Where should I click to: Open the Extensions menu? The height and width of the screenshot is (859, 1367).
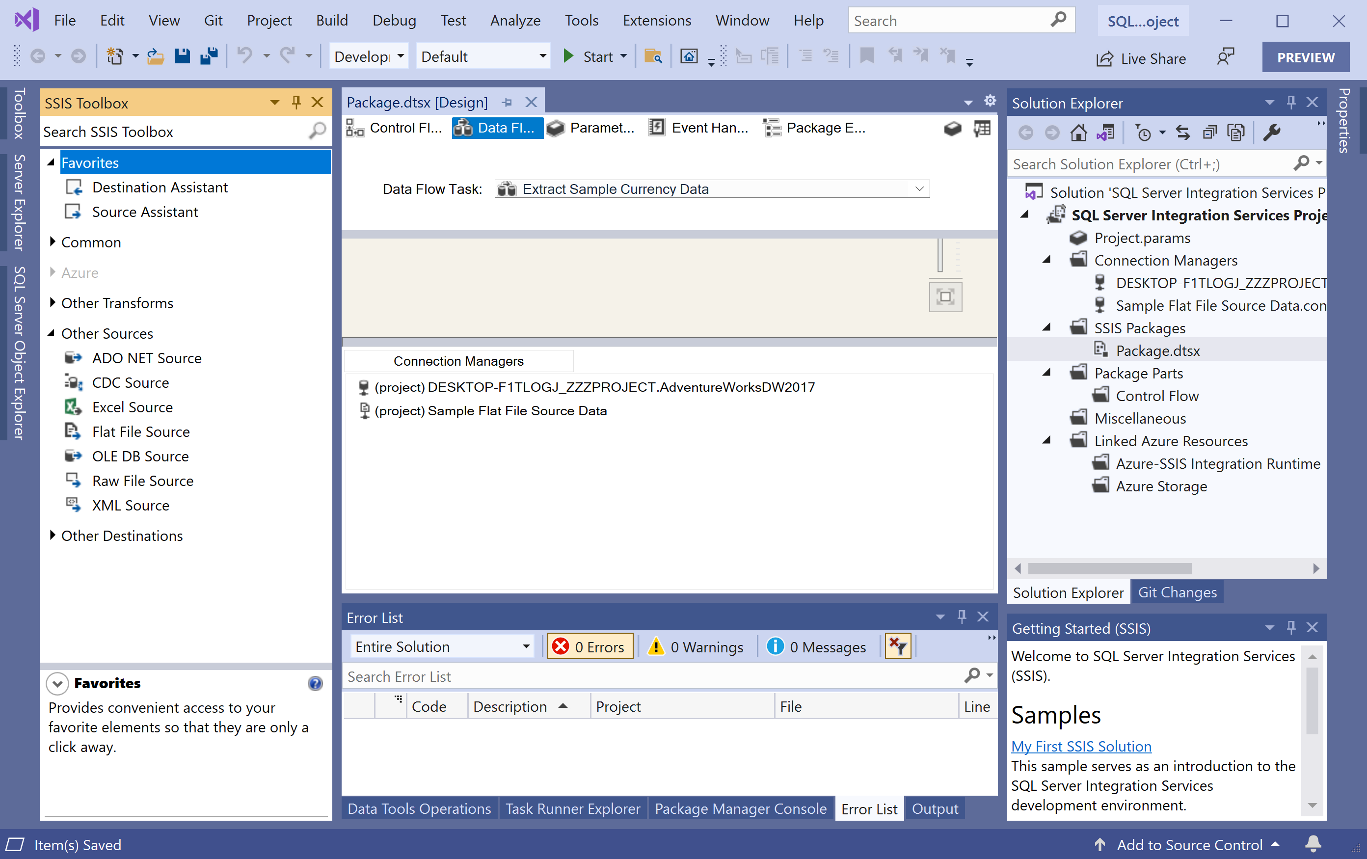point(656,21)
